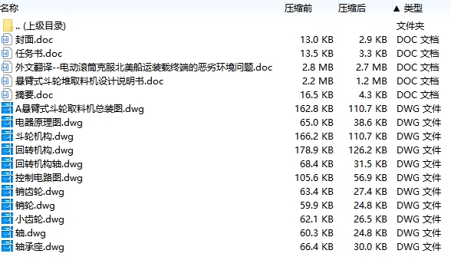Select the file name 轴承座.dwg
The image size is (451, 280).
point(40,247)
